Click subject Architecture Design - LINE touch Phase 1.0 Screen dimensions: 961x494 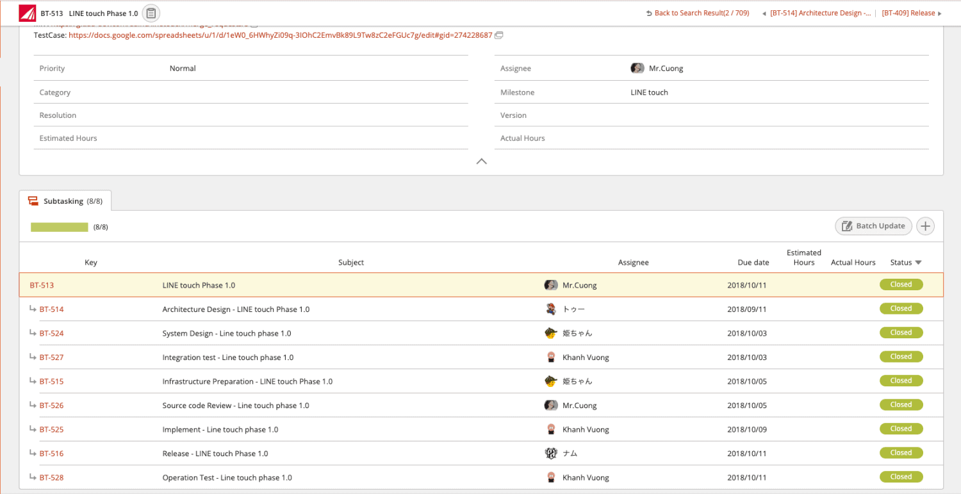[x=236, y=309]
